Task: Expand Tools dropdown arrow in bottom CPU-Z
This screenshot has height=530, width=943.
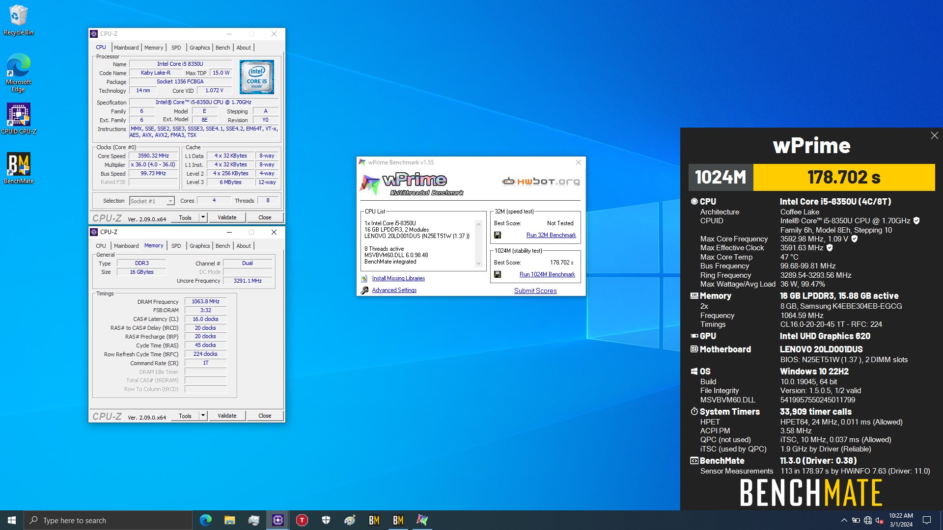Action: click(x=203, y=416)
